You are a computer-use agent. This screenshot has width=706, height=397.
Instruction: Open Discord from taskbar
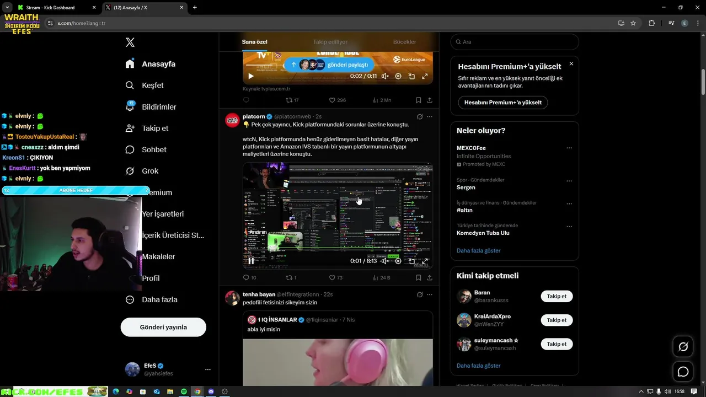pyautogui.click(x=211, y=391)
